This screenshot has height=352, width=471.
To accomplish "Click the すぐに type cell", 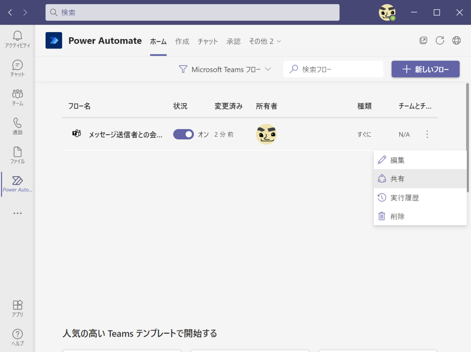I will pyautogui.click(x=364, y=135).
